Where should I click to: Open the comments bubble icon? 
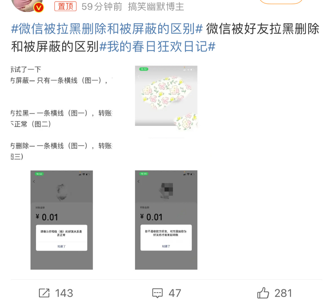(x=157, y=293)
